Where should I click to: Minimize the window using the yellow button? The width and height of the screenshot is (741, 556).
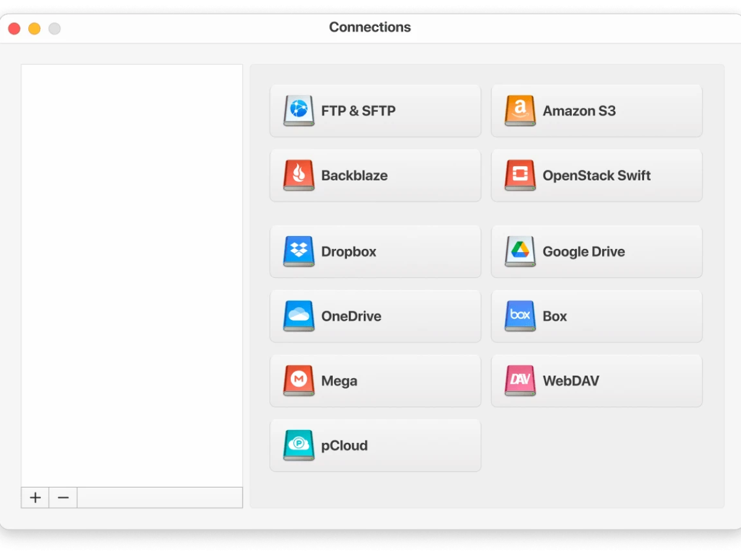click(35, 28)
